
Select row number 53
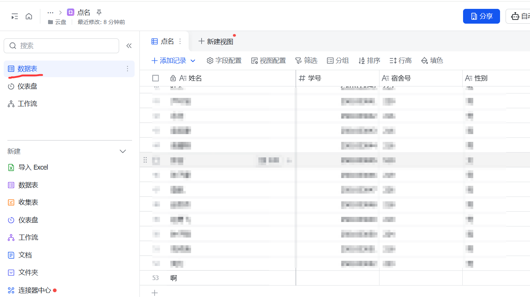click(x=155, y=278)
